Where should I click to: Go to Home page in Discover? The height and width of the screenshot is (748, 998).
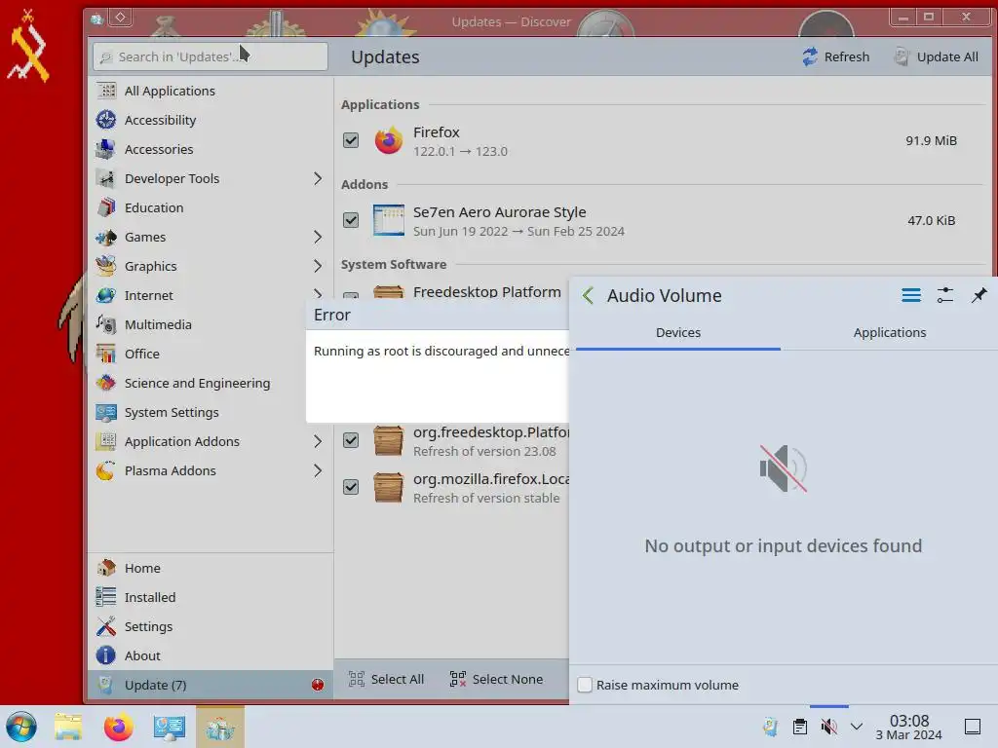click(x=211, y=568)
